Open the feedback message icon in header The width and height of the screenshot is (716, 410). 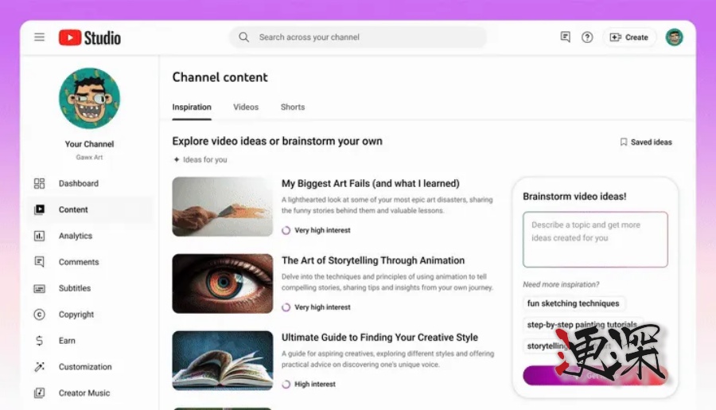[x=566, y=37]
